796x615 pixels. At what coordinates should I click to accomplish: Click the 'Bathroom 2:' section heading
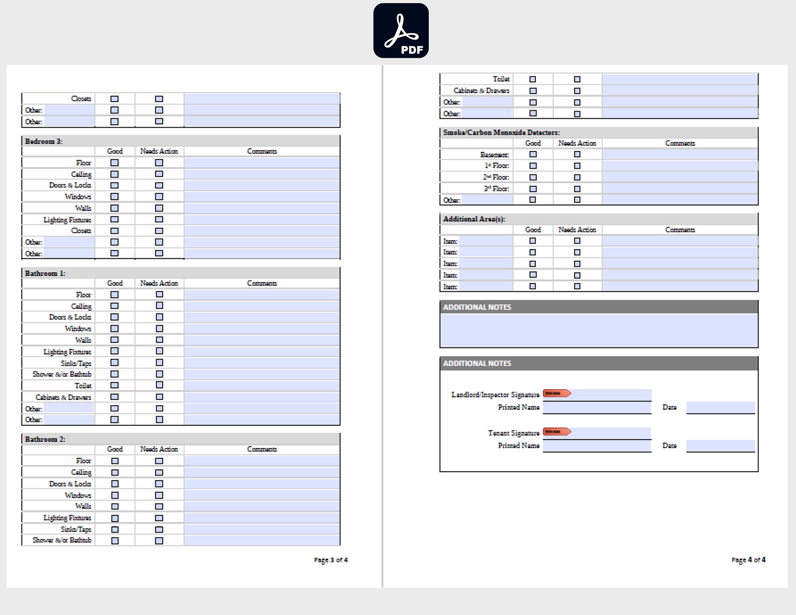coord(45,439)
